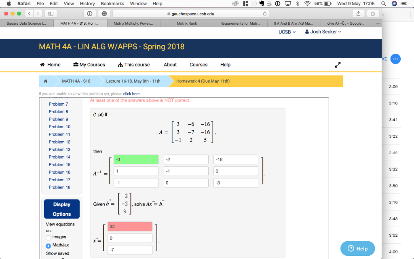Viewport: 414px width, 259px height.
Task: Open the Josh Secker account dropdown
Action: pos(322,32)
